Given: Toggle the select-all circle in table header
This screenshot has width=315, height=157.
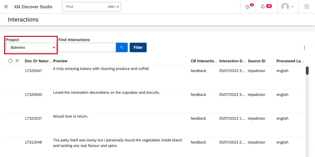Looking at the screenshot, I should 10,61.
